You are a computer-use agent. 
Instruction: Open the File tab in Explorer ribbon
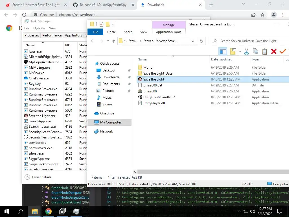click(x=95, y=32)
